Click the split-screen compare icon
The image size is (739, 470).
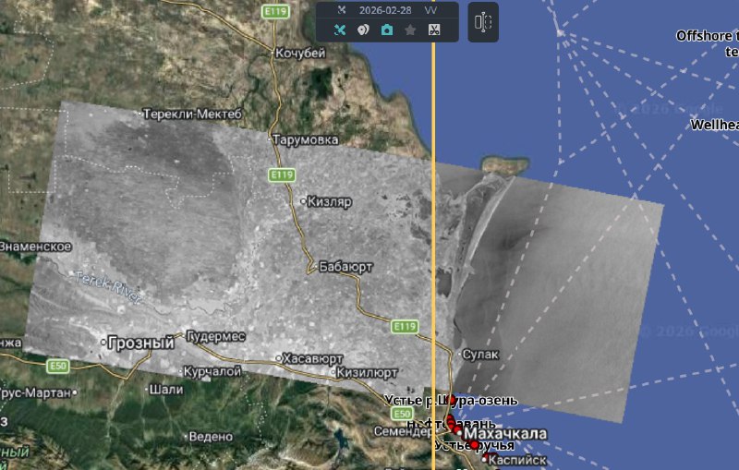tap(482, 24)
